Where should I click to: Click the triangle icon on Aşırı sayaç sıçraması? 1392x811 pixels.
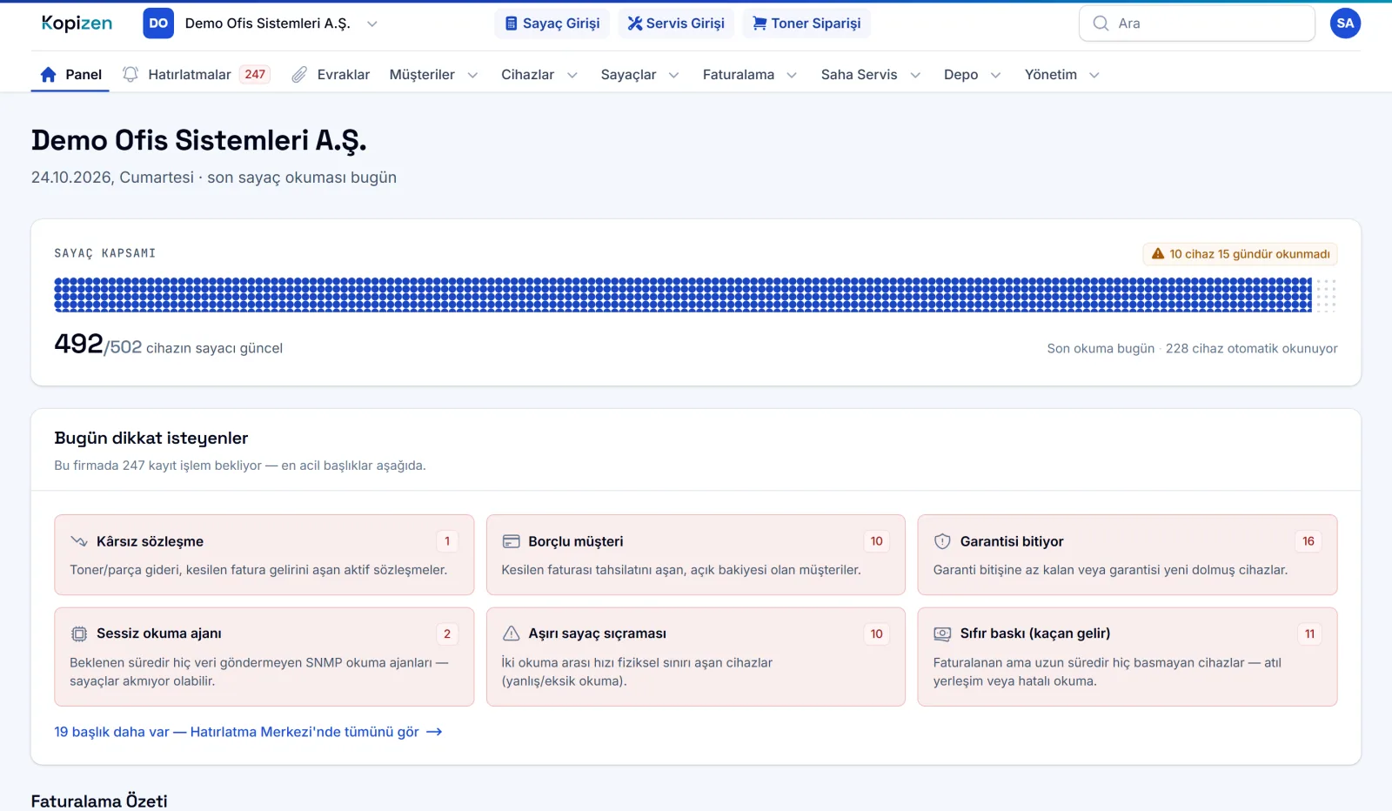coord(511,633)
